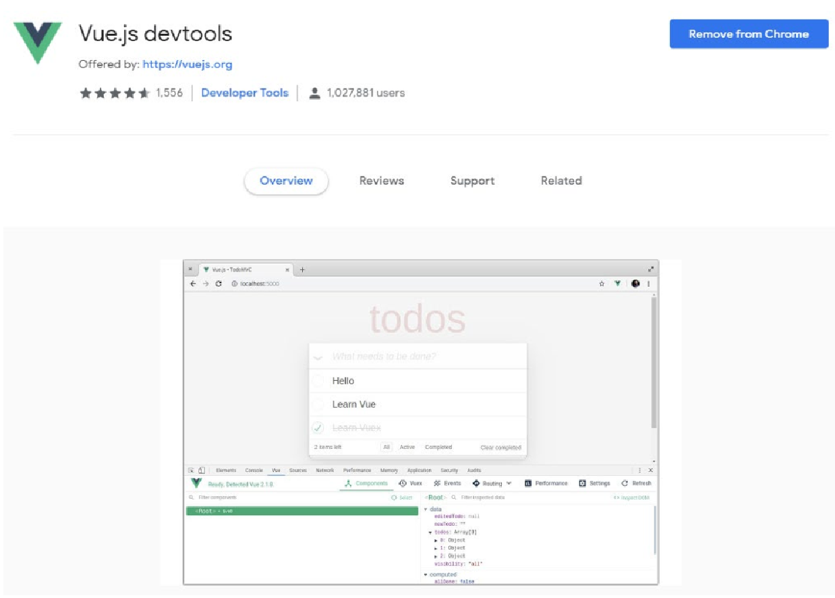Viewport: 835px width, 598px height.
Task: Click the Vue.js logo beside the extension title
Action: click(x=38, y=42)
